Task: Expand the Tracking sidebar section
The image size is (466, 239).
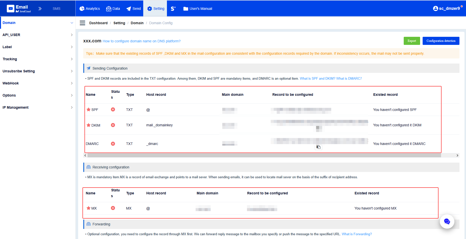Action: tap(38, 59)
